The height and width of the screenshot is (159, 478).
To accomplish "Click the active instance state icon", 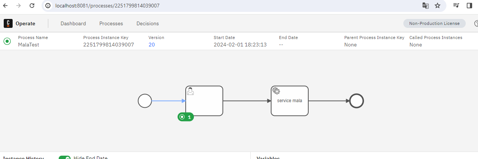I will point(7,41).
